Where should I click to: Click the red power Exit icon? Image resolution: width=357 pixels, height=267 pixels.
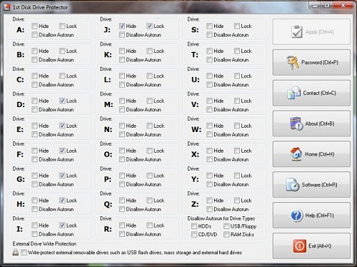point(300,246)
